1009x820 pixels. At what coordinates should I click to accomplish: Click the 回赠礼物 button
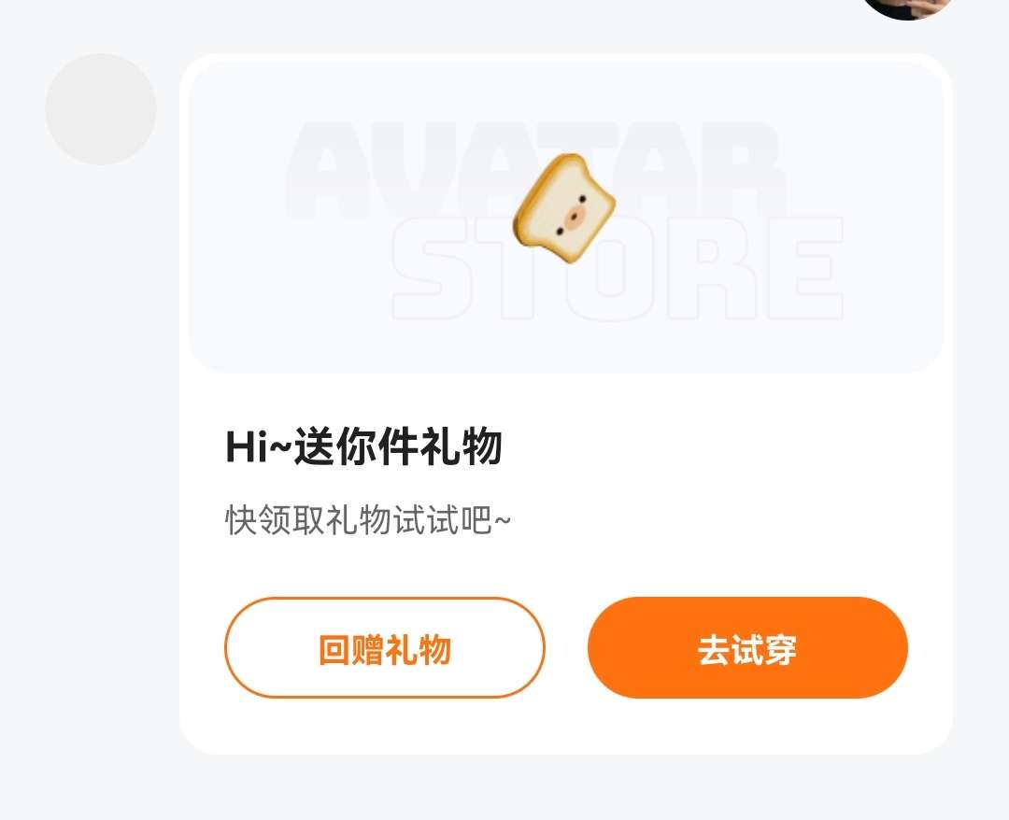385,647
